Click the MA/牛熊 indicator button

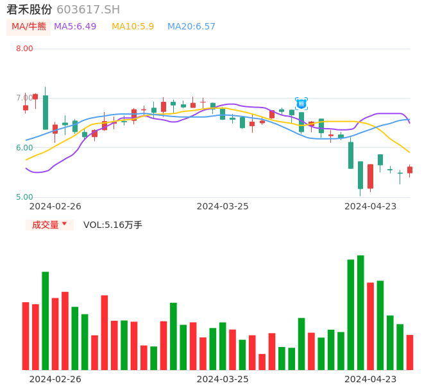[29, 27]
